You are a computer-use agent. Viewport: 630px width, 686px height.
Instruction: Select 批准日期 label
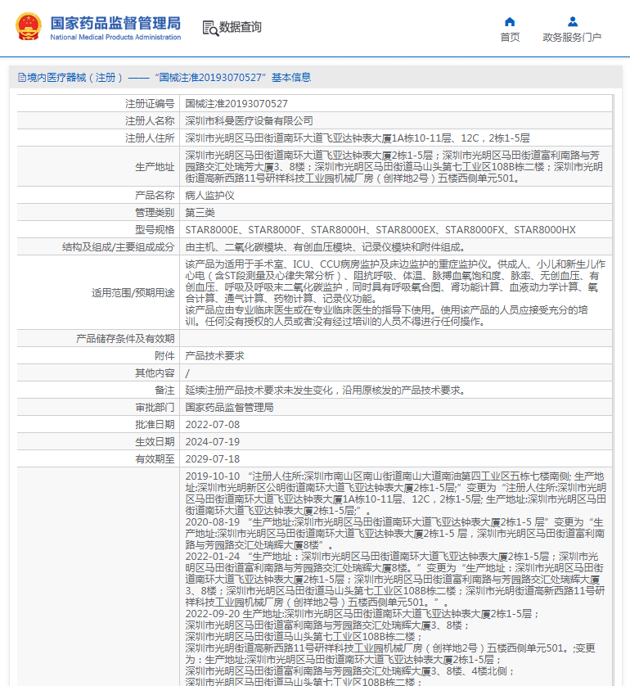[x=155, y=425]
